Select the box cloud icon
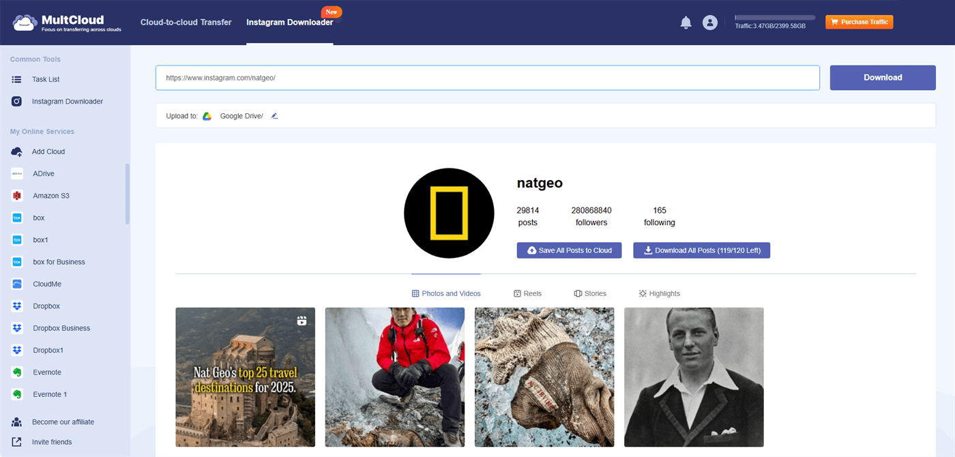 pyautogui.click(x=17, y=218)
